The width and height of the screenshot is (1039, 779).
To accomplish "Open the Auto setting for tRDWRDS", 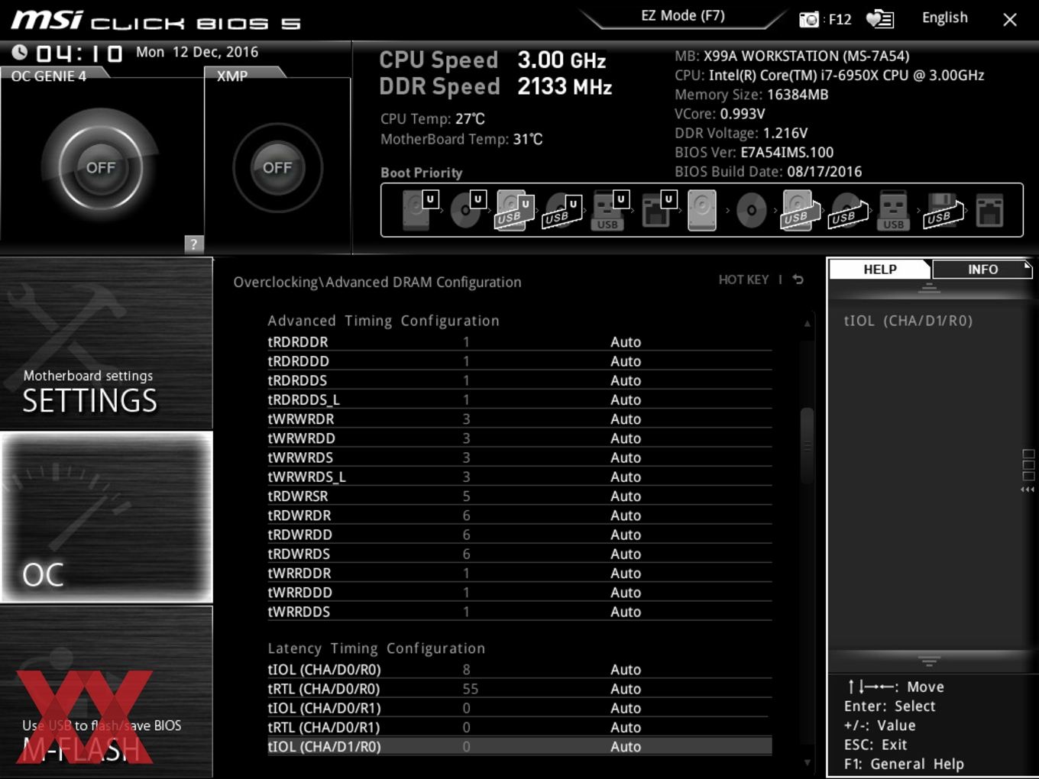I will point(626,554).
